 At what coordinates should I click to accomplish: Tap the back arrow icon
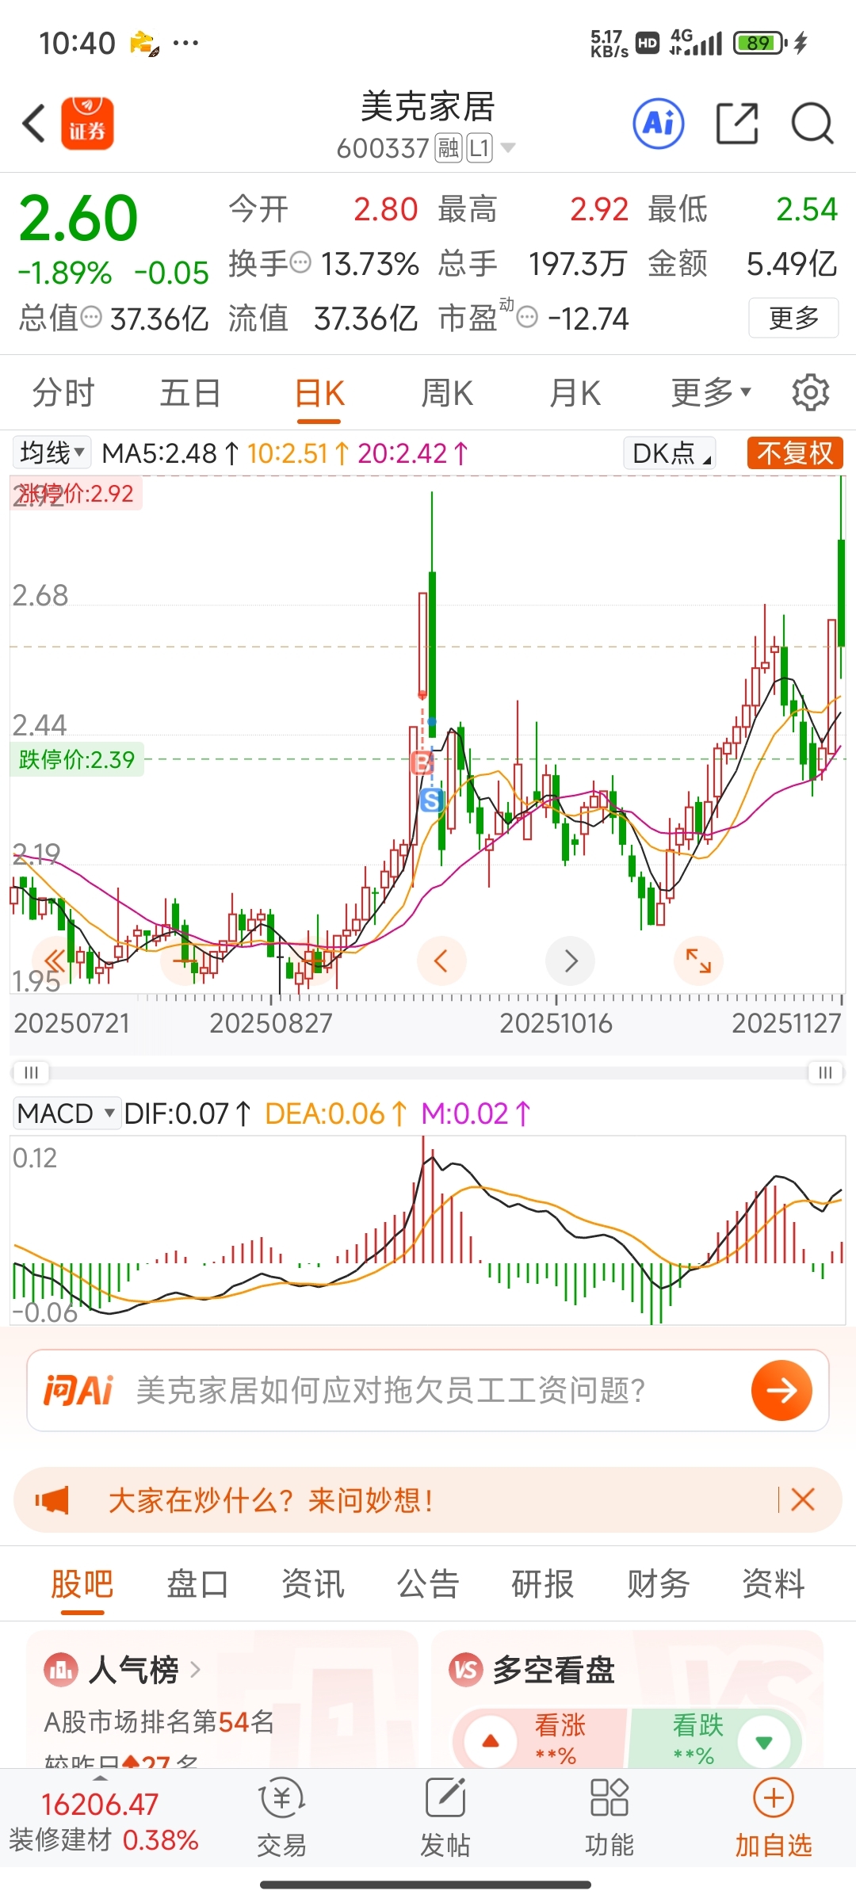pos(34,124)
